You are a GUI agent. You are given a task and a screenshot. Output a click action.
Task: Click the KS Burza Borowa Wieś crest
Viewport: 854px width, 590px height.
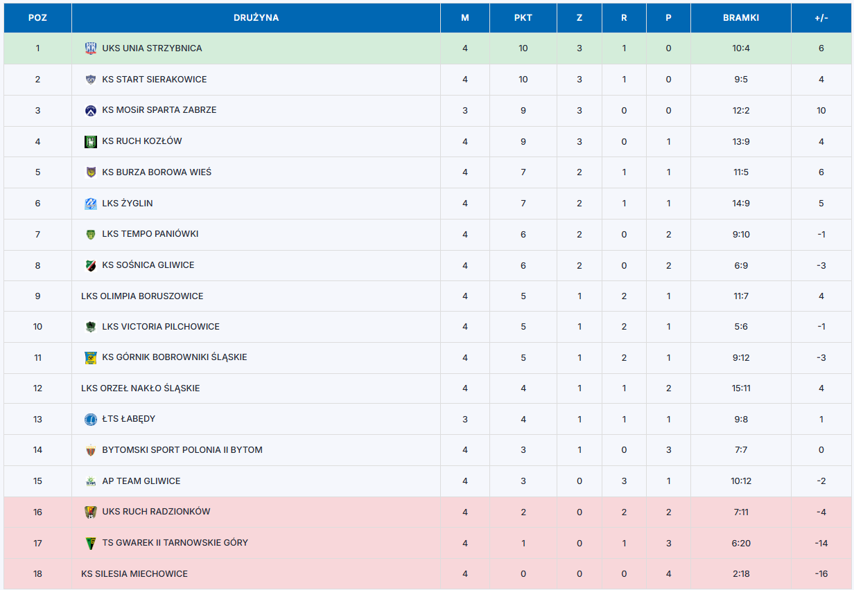click(91, 172)
